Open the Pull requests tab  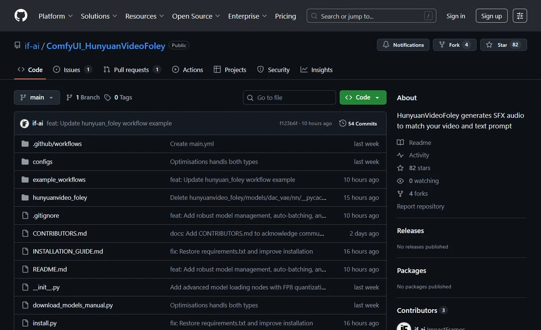(x=132, y=70)
